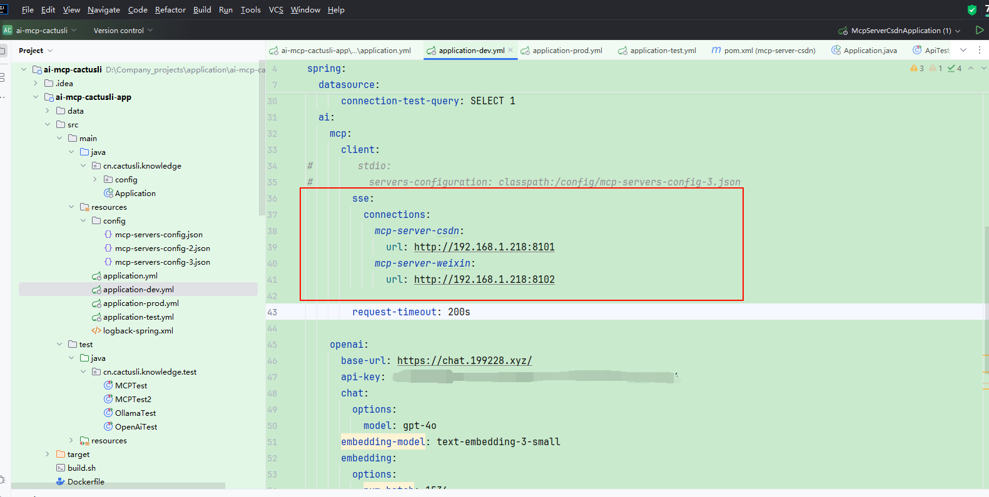The height and width of the screenshot is (497, 989).
Task: Click the mcp-servers-config.json braces icon
Action: pos(108,234)
